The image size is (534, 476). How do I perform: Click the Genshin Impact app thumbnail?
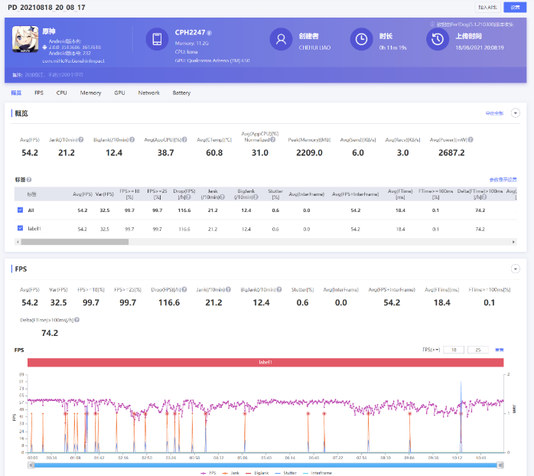pyautogui.click(x=24, y=40)
